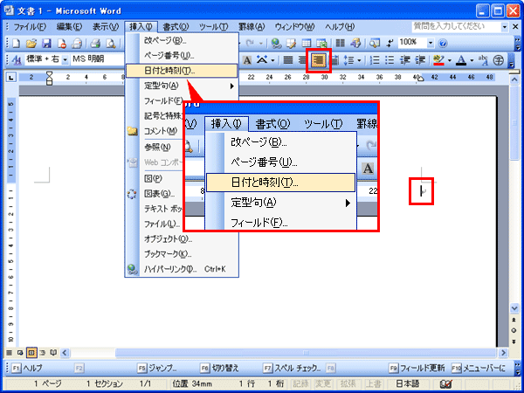Open a file with folder icon
The height and width of the screenshot is (393, 524).
(31, 43)
